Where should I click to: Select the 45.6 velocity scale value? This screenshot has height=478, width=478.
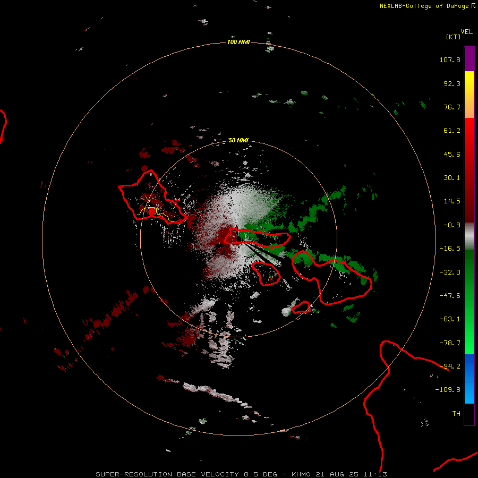tap(452, 154)
